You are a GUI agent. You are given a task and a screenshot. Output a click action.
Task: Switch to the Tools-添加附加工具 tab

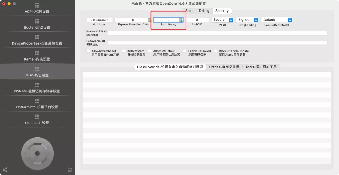(x=261, y=67)
